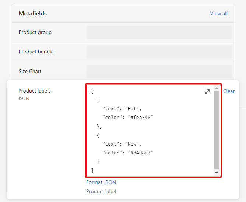
Task: Click the closing bracket on last JSON line
Action: [x=92, y=171]
